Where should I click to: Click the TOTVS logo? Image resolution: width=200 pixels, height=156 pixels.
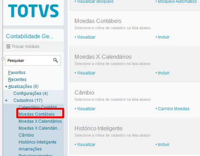coord(33,11)
